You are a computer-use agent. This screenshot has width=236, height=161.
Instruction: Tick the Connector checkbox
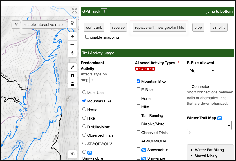[189, 86]
